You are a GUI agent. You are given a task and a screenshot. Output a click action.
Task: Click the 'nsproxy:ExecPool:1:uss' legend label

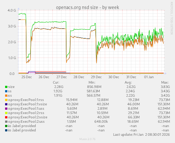click(x=26, y=109)
